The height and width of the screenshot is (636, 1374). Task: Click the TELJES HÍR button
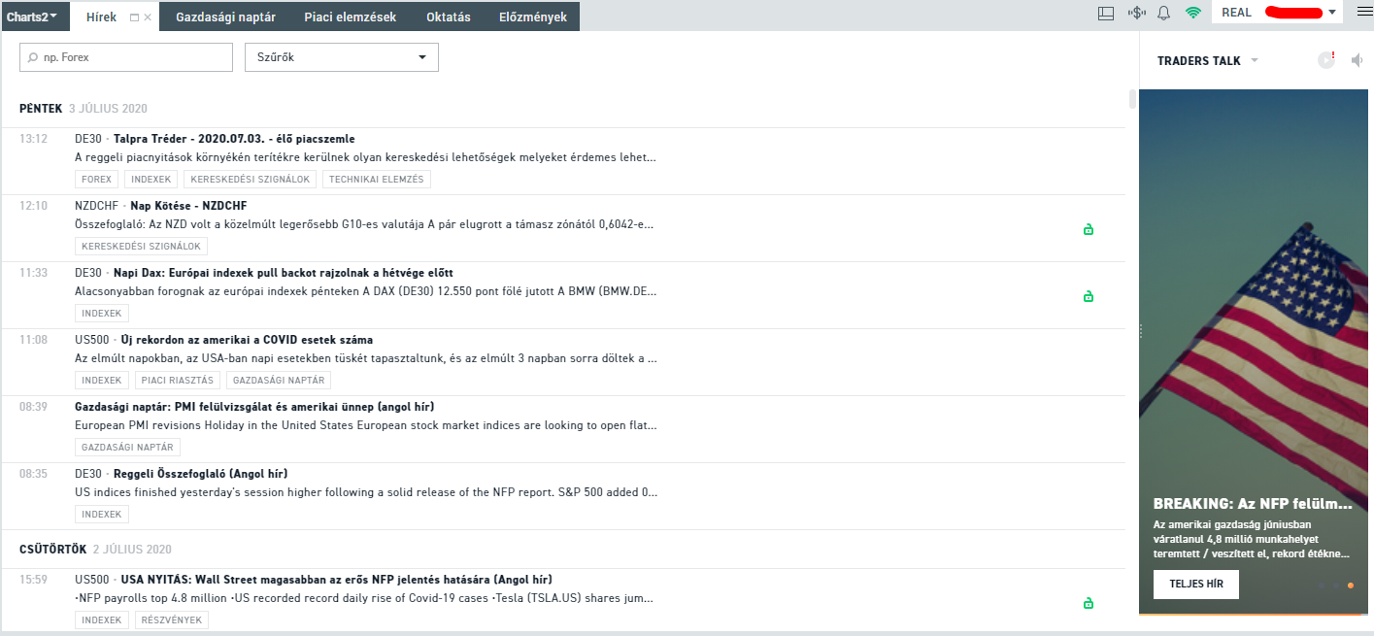(1195, 585)
